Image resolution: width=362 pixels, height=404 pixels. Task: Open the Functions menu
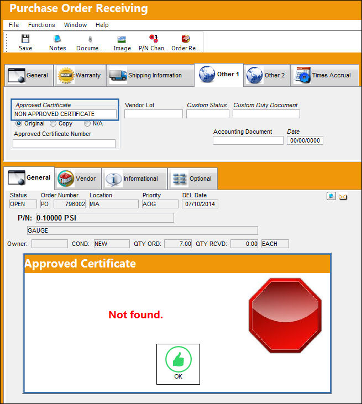(41, 25)
